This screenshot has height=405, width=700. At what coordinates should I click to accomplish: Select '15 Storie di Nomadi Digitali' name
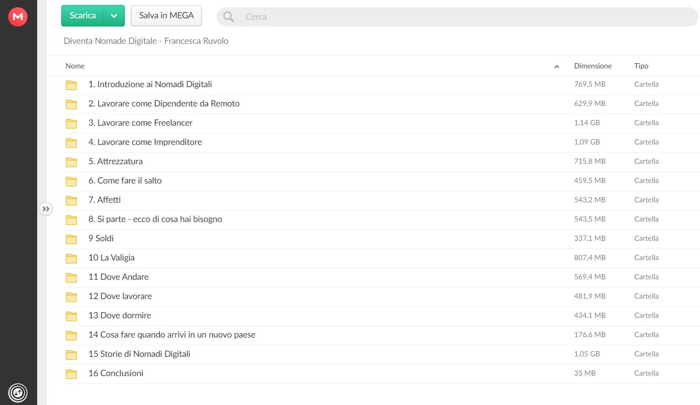[139, 354]
